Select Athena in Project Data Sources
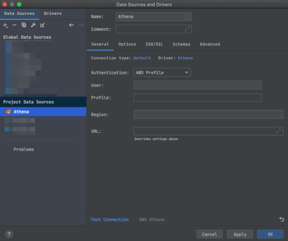 43,112
